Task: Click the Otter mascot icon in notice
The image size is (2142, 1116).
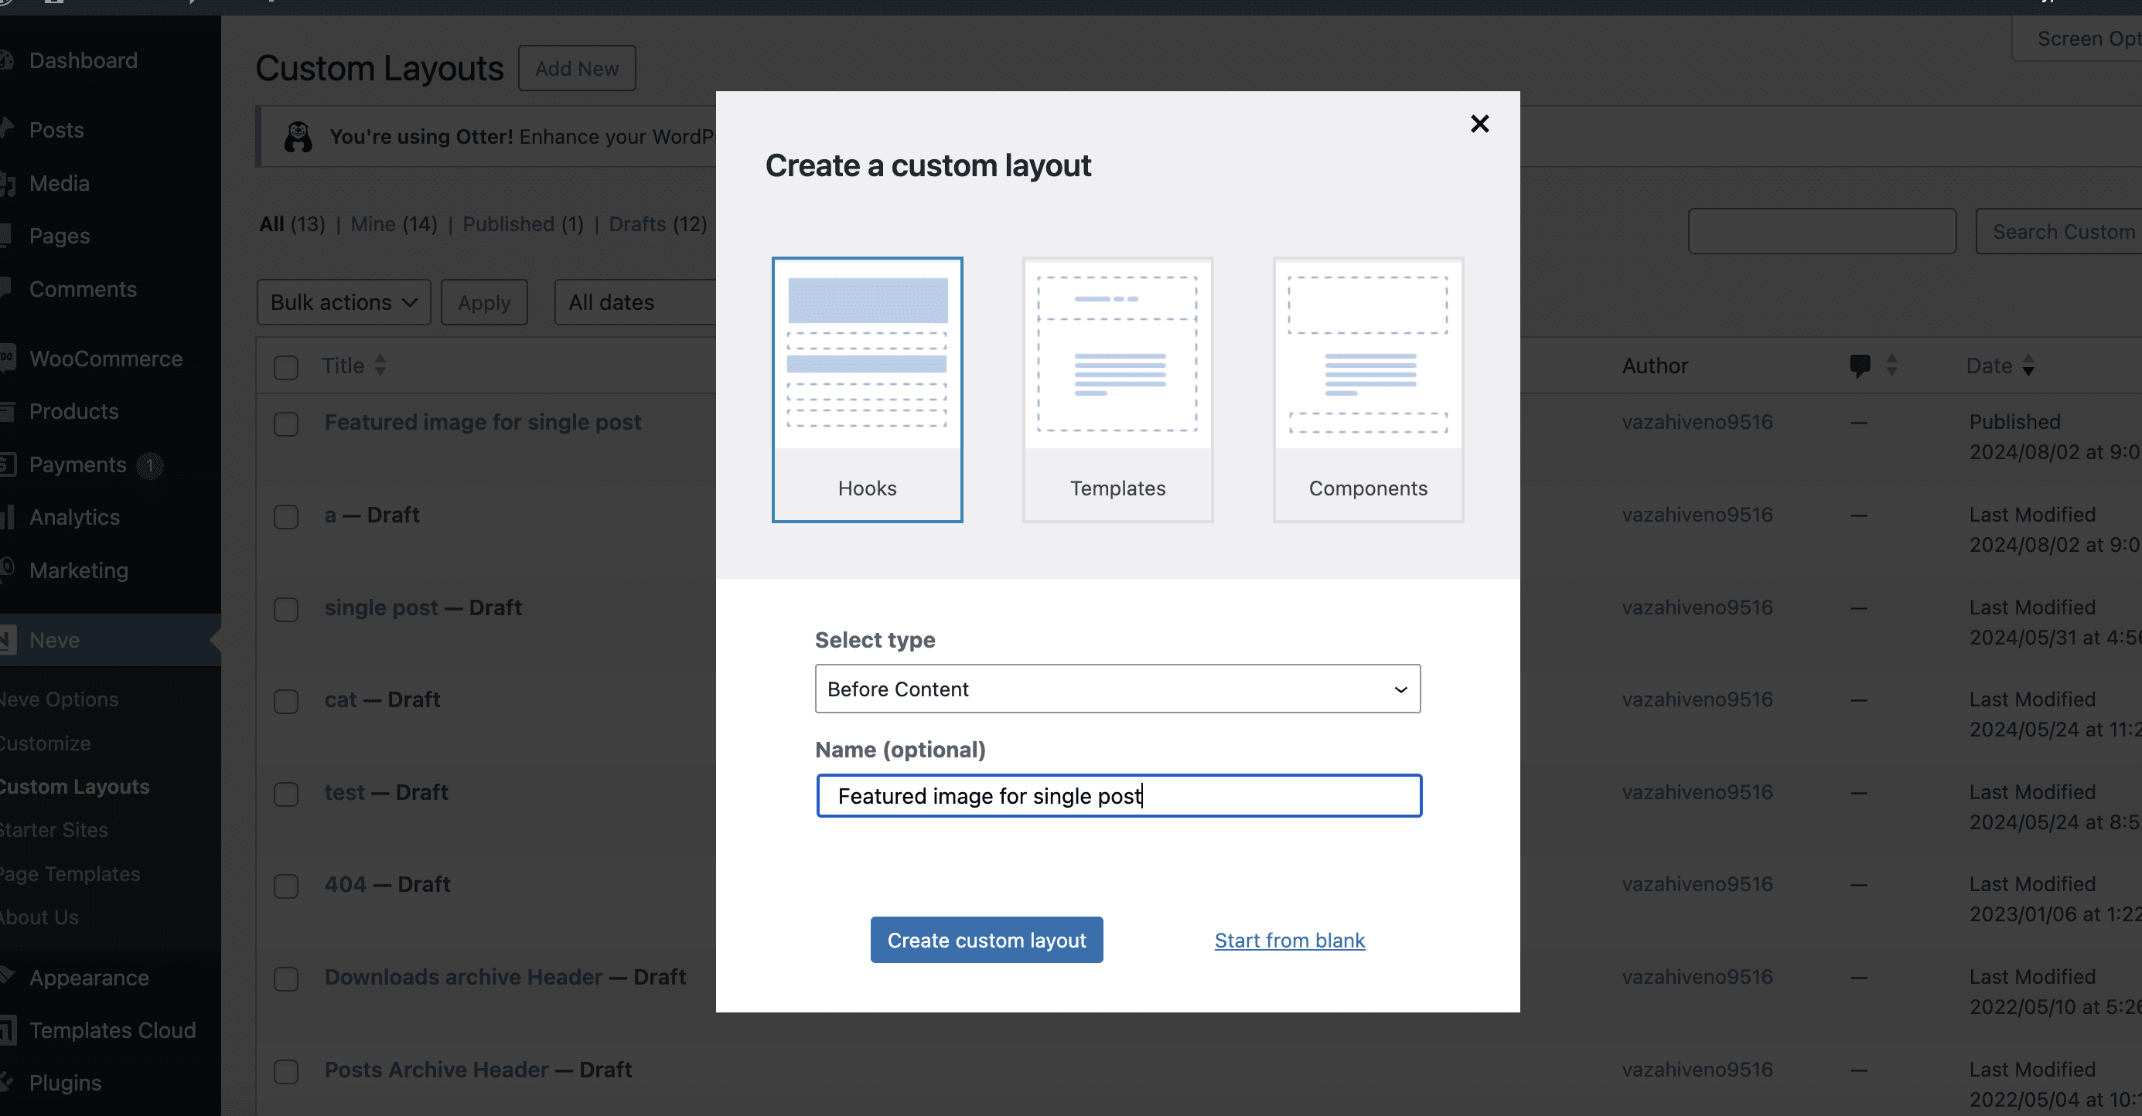Action: pos(298,136)
